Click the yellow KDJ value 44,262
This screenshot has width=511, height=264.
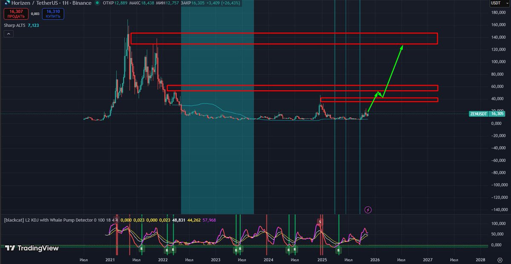pyautogui.click(x=194, y=220)
